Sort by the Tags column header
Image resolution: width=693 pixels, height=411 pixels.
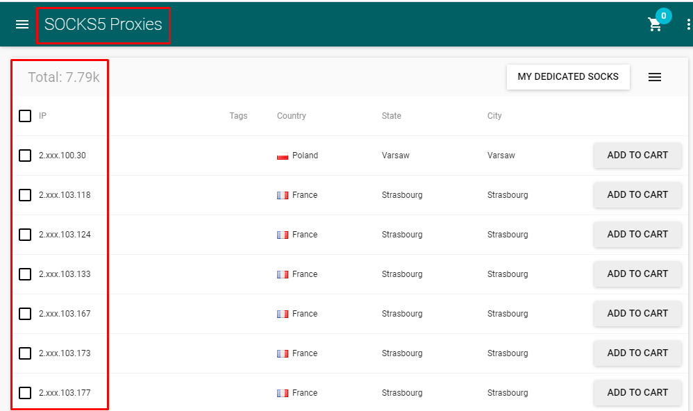click(238, 116)
